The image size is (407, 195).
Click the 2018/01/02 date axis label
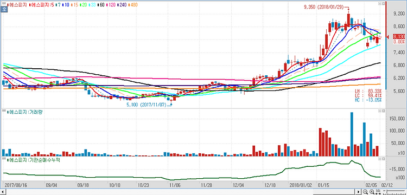coord(301,185)
